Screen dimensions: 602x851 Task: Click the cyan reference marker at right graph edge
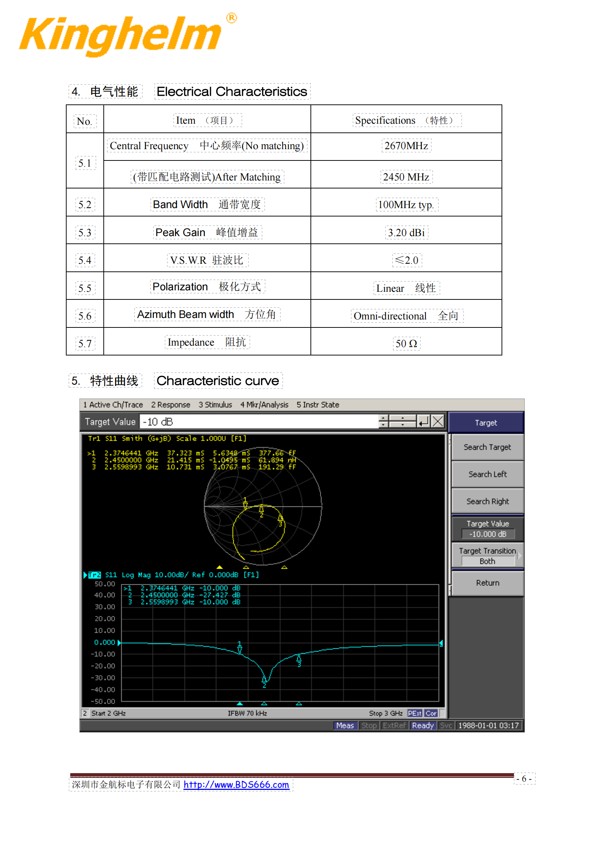pos(441,644)
